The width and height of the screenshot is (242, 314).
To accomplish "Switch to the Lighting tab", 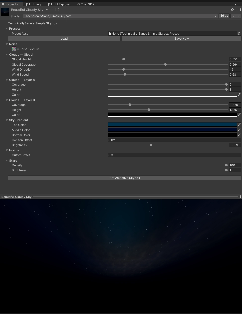I will point(33,4).
